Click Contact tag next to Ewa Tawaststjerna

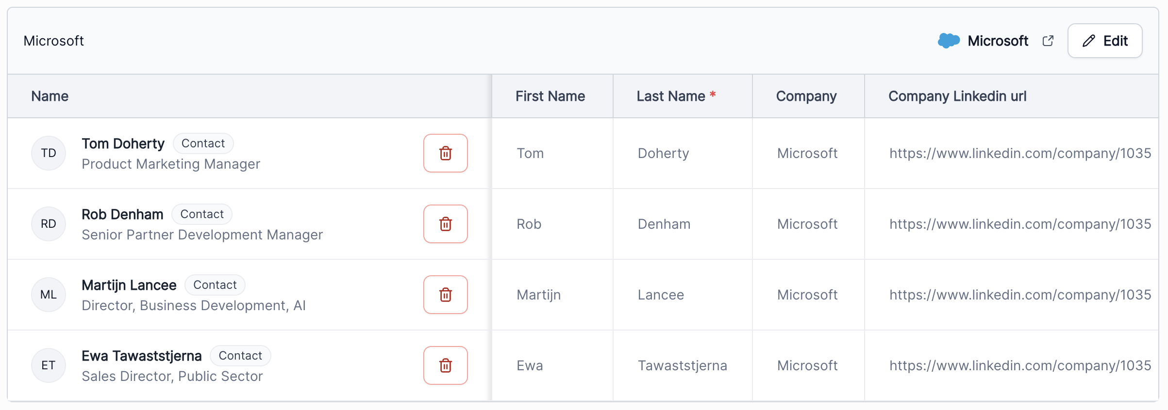pos(240,356)
